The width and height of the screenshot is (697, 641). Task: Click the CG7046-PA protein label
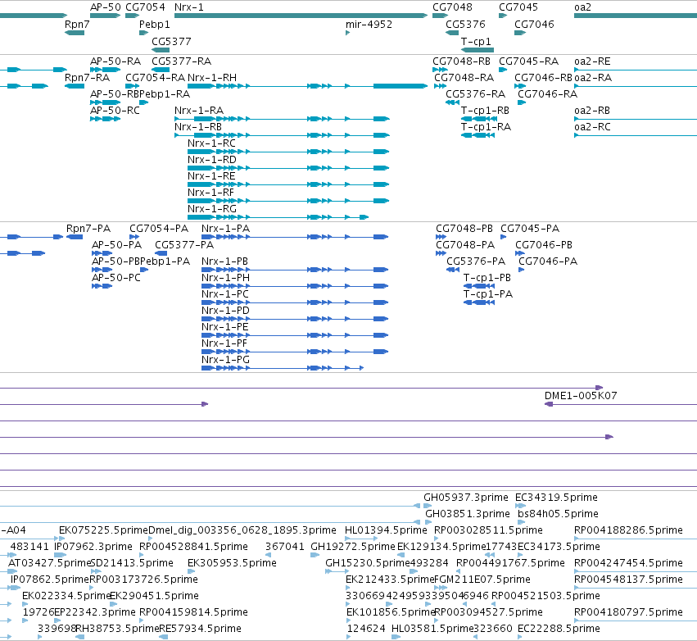pos(548,261)
